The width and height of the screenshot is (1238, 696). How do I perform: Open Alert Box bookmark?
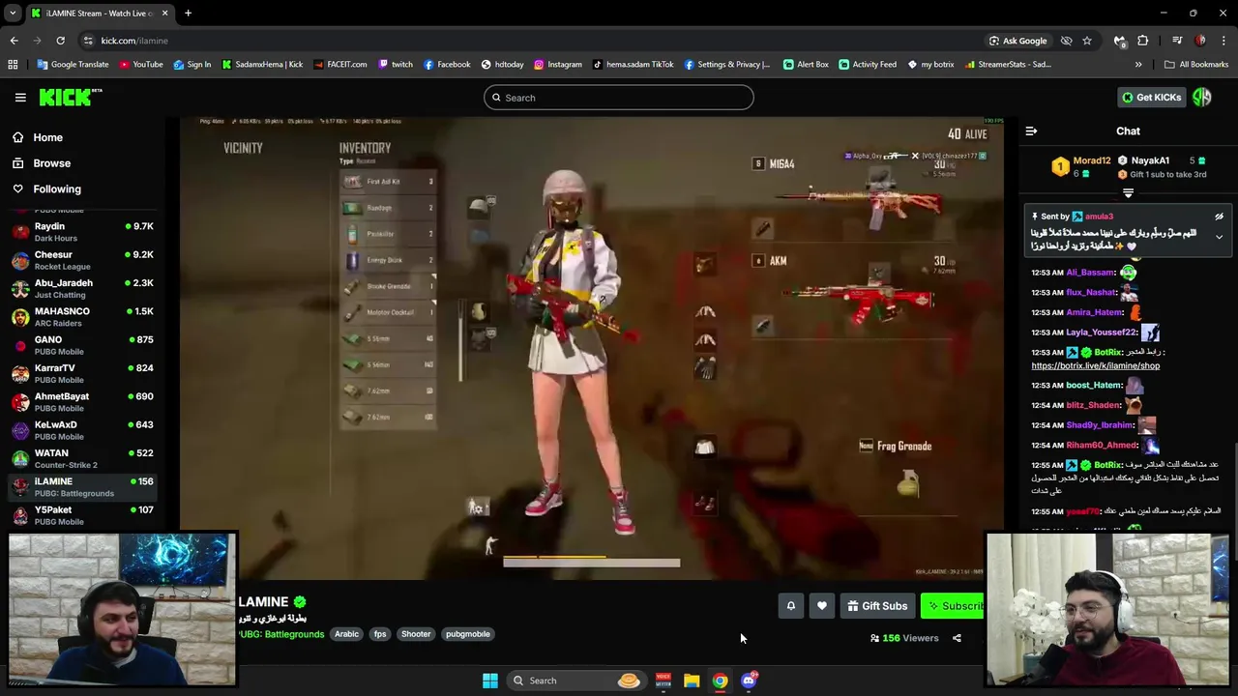coord(806,65)
